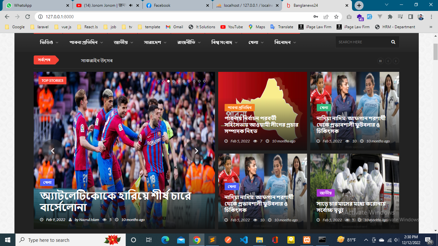Screen dimensions: 438x246
Task: Go back with left arrow on main slider
Action: [53, 151]
